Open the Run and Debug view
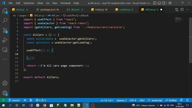 tap(5, 40)
